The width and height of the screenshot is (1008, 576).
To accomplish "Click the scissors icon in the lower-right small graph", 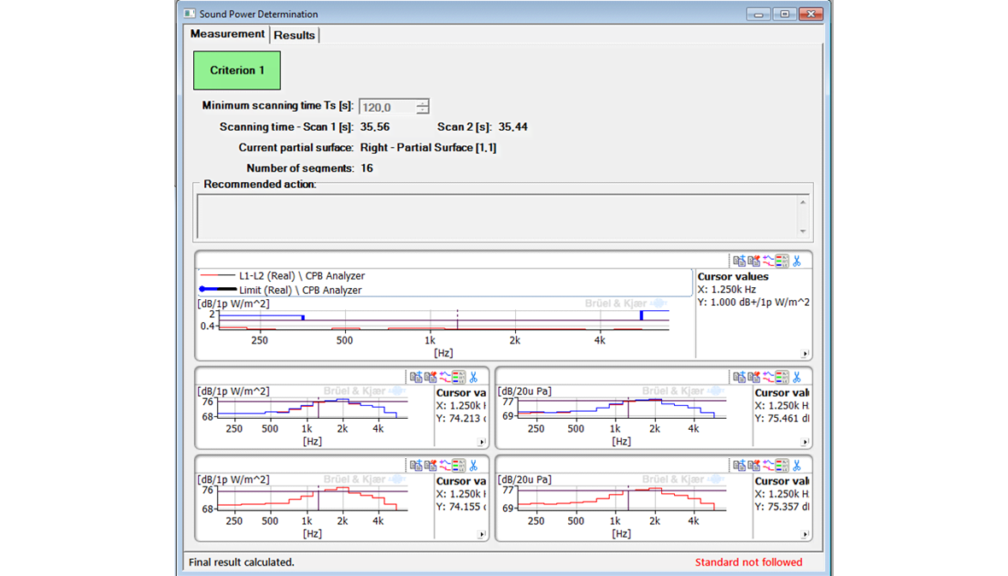I will (797, 465).
